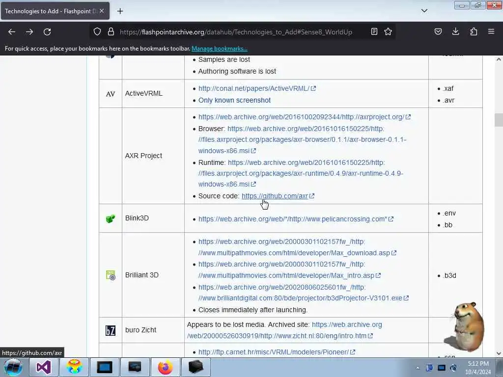The height and width of the screenshot is (377, 503).
Task: Click the address bar URL
Action: coord(236,32)
